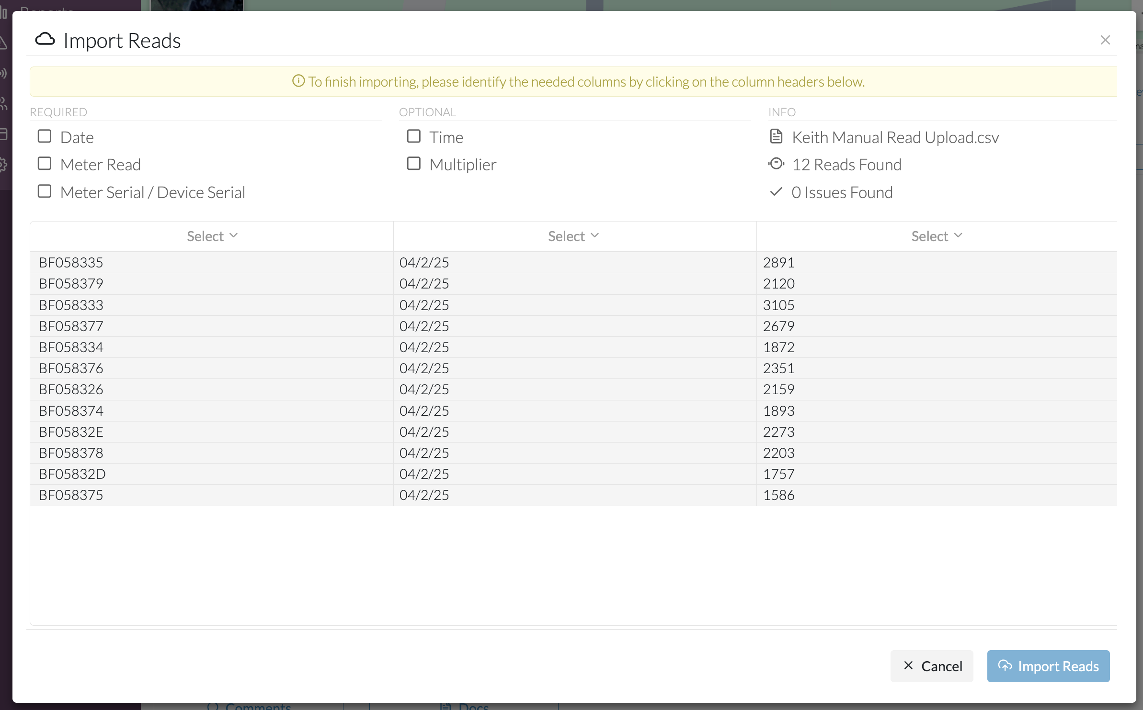The width and height of the screenshot is (1143, 710).
Task: Click the Multiplier label text
Action: pos(463,165)
